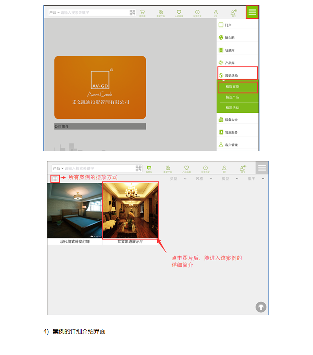Open 喜爱产品 favorites icon in the portal screen
313x355 pixels.
point(161,13)
